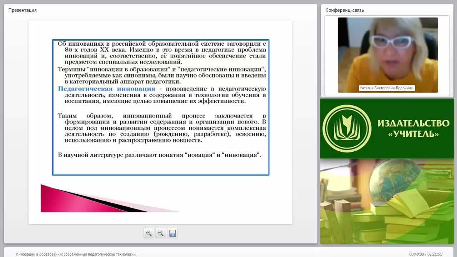Viewport: 457px width, 257px height.
Task: Click the Издательство Учитель round logo emblem
Action: click(x=347, y=128)
